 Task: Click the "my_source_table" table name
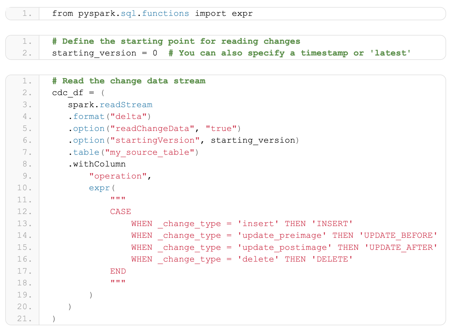pyautogui.click(x=150, y=152)
